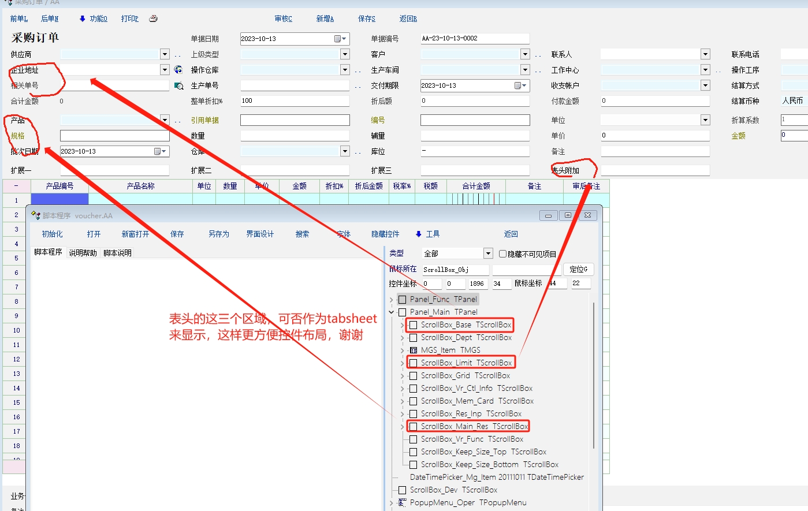This screenshot has width=808, height=511.
Task: Switch to the 说明帮助 tab
Action: (x=83, y=253)
